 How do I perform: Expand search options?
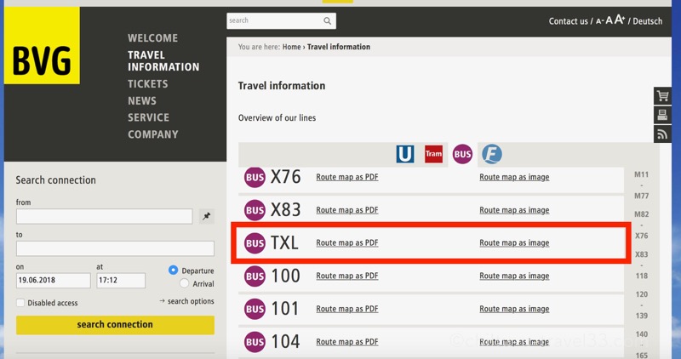pyautogui.click(x=186, y=301)
